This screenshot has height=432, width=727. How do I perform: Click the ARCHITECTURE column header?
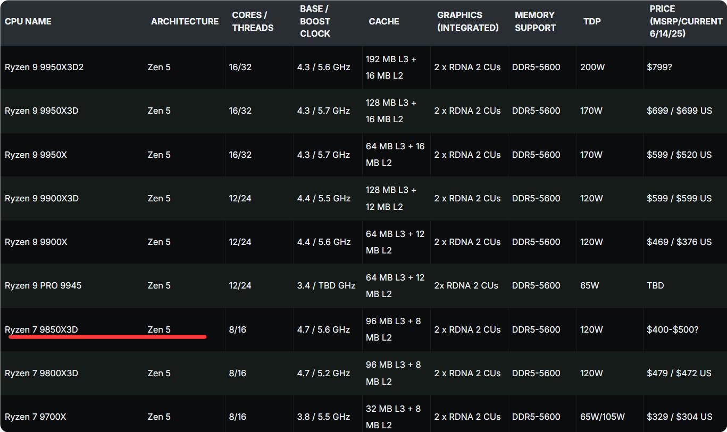185,21
